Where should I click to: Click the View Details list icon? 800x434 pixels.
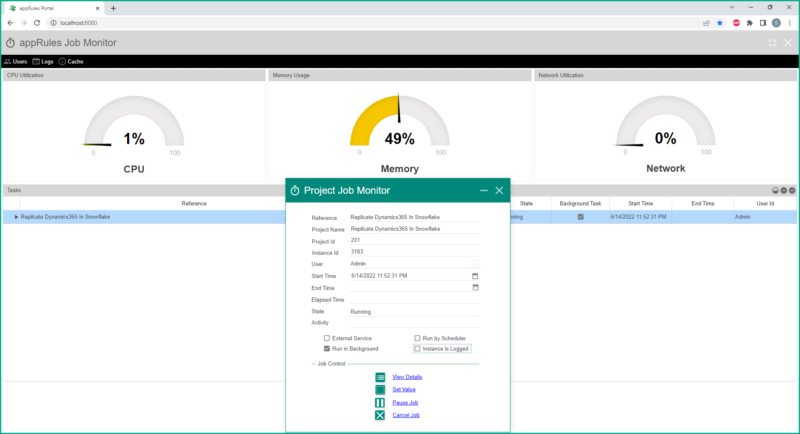pyautogui.click(x=380, y=377)
